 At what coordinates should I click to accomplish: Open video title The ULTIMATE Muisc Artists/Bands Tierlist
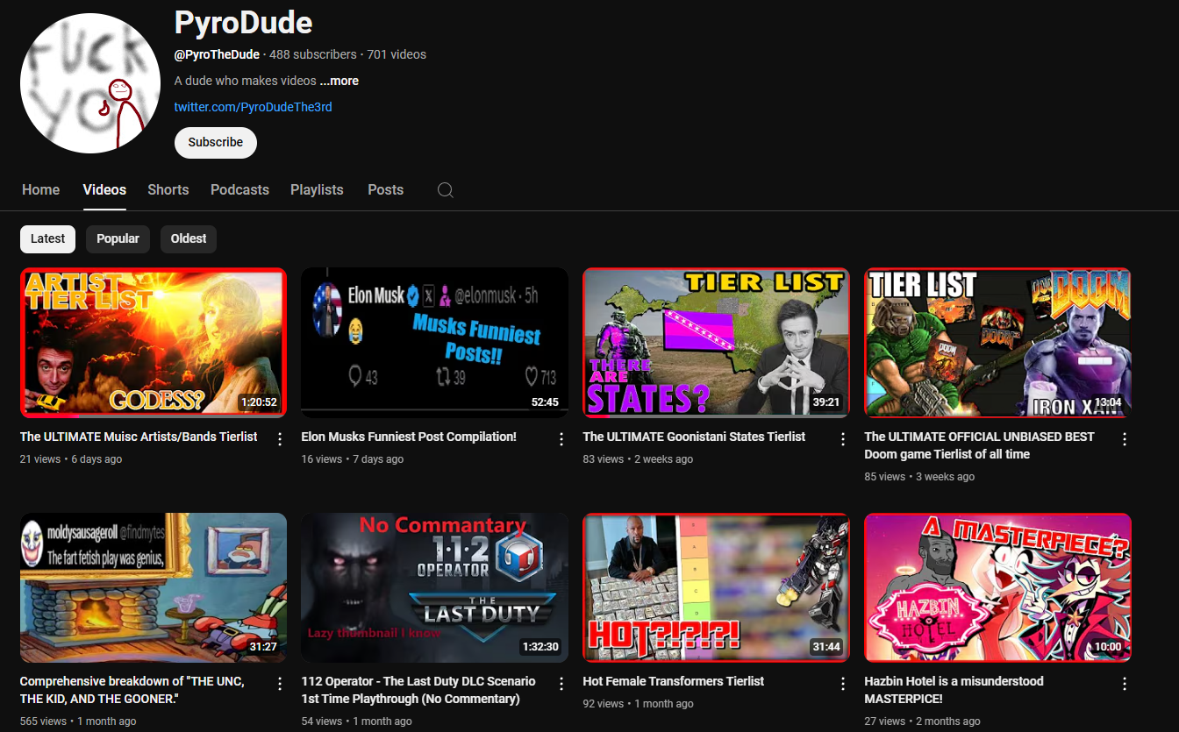[139, 437]
